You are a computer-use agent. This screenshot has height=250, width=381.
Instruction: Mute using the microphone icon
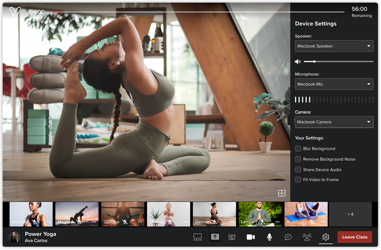tap(269, 237)
